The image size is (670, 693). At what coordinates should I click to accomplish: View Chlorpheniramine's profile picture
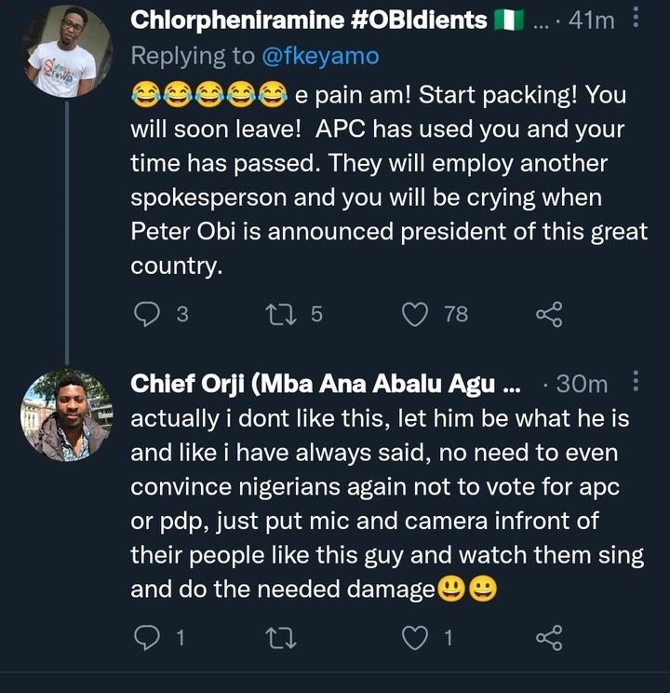65,51
